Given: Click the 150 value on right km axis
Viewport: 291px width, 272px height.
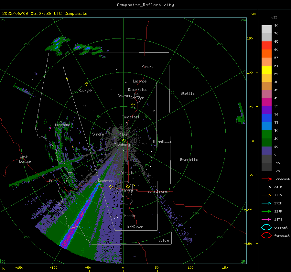Looking at the screenshot, I should click(x=250, y=38).
